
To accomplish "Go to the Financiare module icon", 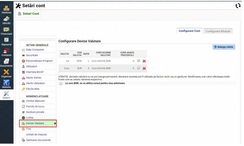I will (6, 30).
